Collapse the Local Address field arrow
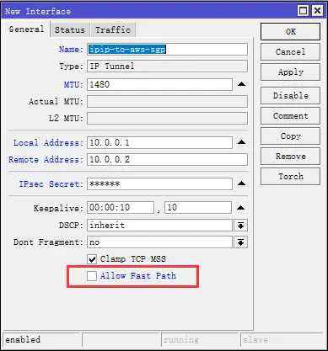Viewport: 328px width, 351px height. [241, 142]
